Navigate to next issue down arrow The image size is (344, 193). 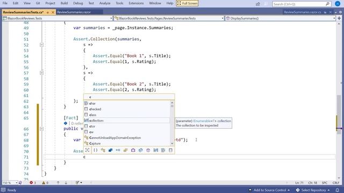pos(66,182)
